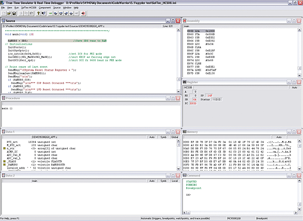This screenshot has width=303, height=221.
Task: Click the SP register value 14F
Action: (x=209, y=95)
